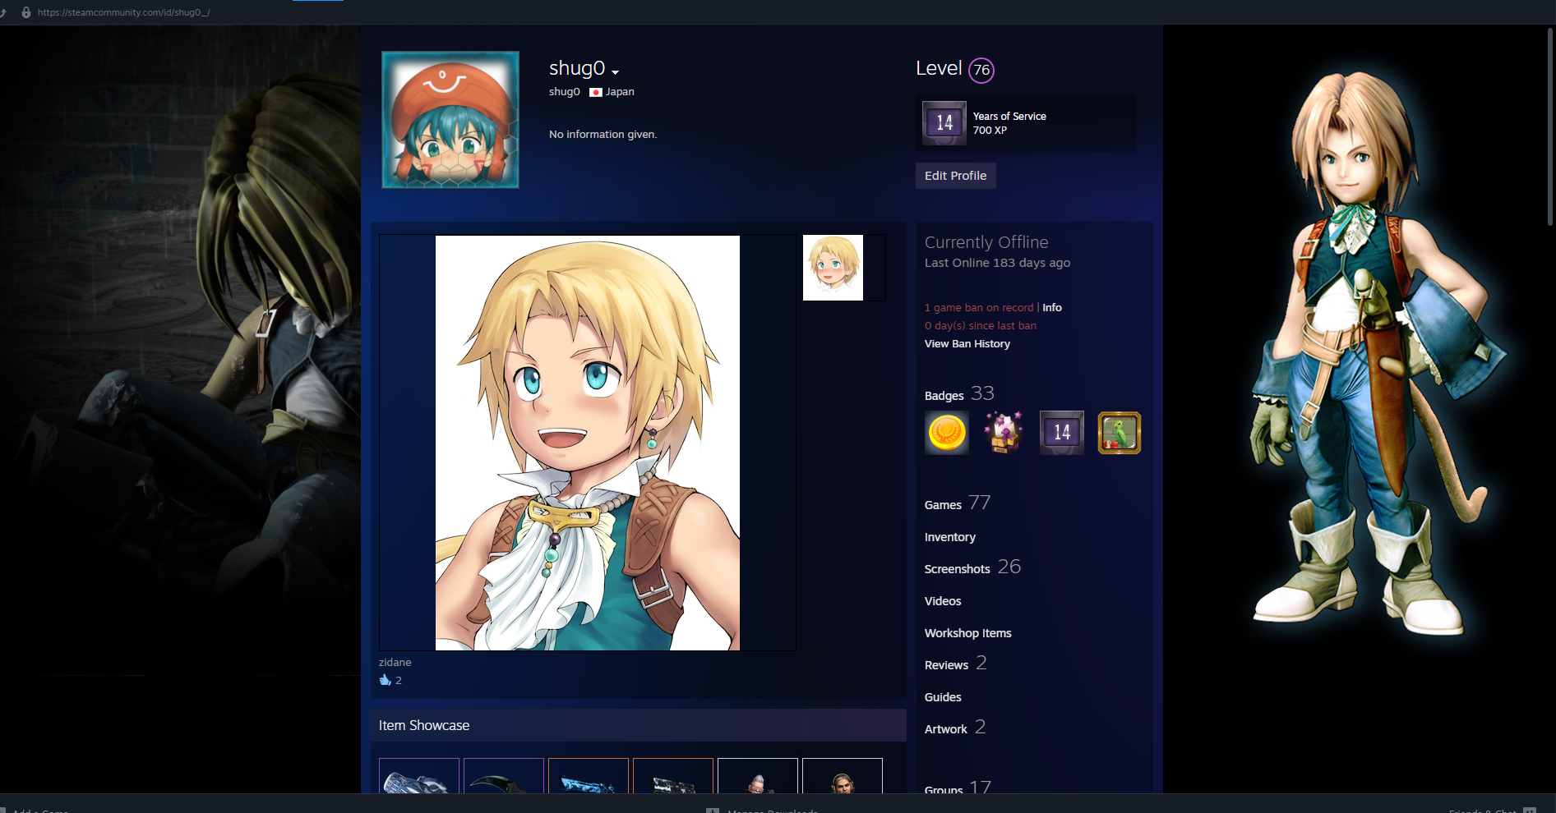Open View Ban History
1556x813 pixels.
tap(967, 343)
